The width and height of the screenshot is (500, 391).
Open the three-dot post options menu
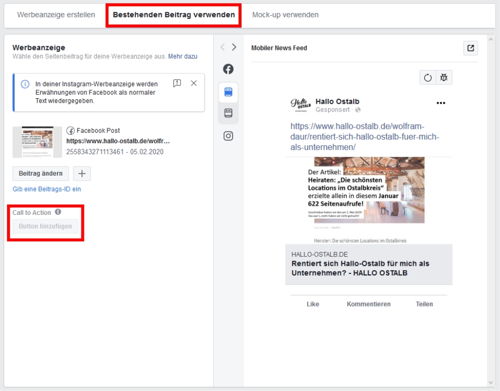coord(440,103)
